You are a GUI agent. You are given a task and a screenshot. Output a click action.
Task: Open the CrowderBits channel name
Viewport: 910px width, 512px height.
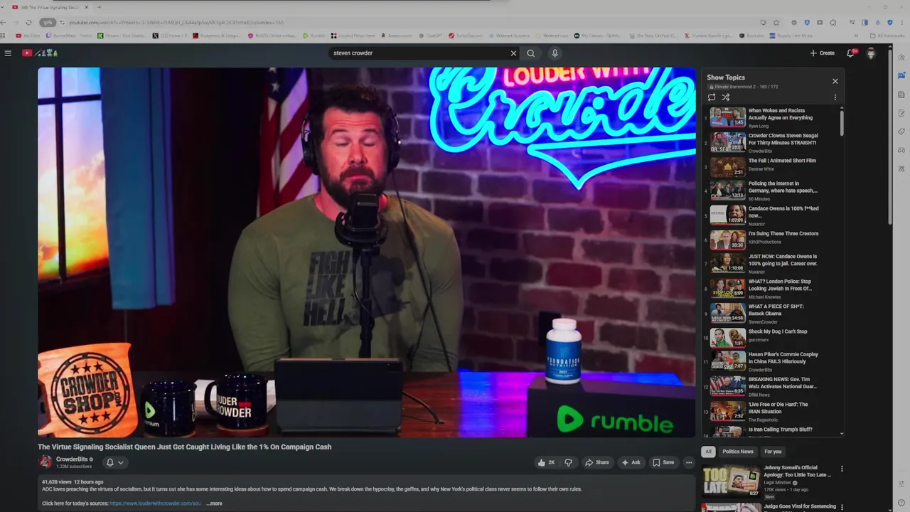point(72,459)
